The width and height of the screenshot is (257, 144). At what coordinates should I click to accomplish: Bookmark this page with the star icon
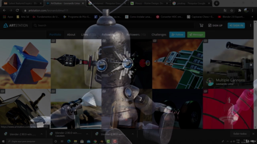point(232,10)
